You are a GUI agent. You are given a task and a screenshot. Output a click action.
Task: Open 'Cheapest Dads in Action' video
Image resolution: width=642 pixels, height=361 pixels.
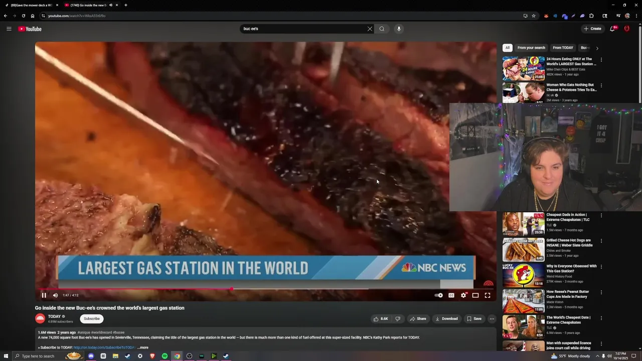pos(524,224)
